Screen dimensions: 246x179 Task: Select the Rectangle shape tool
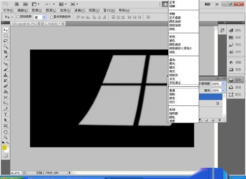(x=5, y=126)
